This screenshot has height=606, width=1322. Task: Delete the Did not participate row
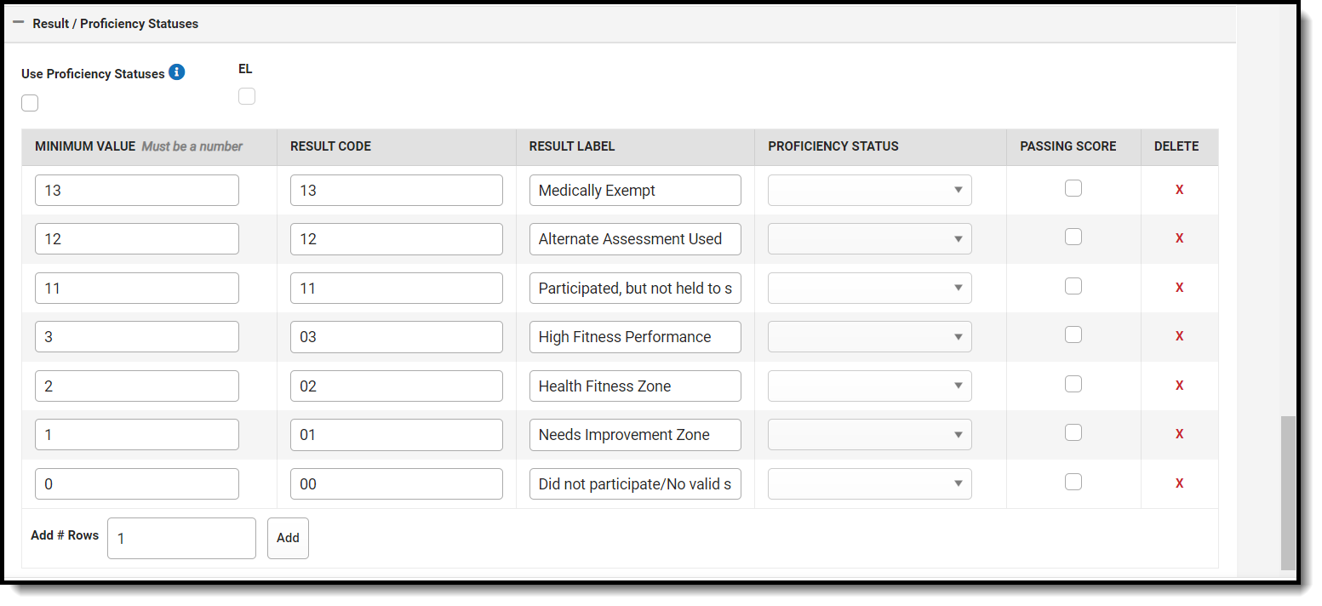(x=1179, y=483)
